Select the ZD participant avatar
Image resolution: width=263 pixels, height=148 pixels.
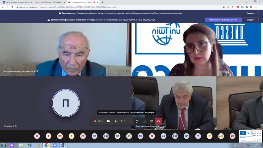point(232,136)
